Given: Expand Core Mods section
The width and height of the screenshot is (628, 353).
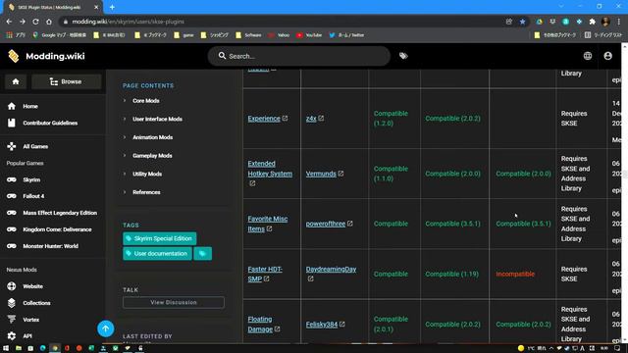Looking at the screenshot, I should coord(146,101).
